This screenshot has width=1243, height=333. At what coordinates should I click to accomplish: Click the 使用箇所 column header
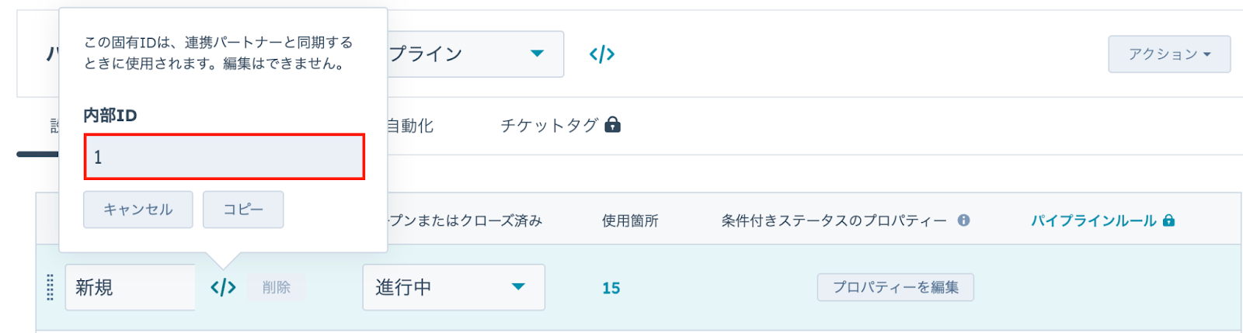point(630,221)
